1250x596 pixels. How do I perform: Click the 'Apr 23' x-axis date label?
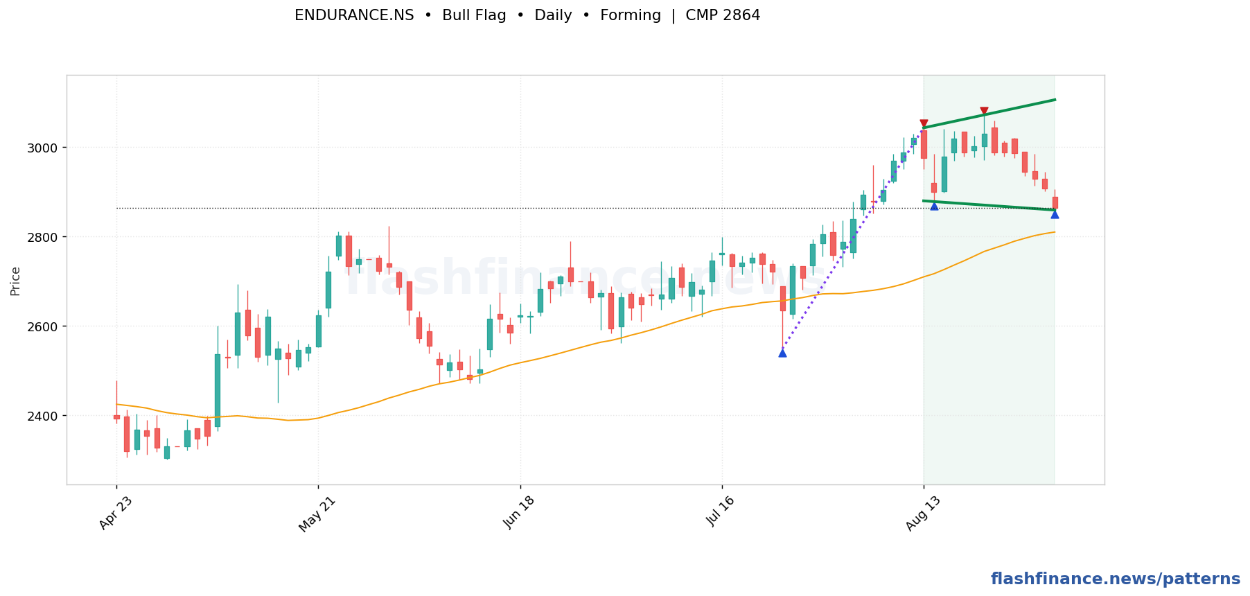coord(116,513)
